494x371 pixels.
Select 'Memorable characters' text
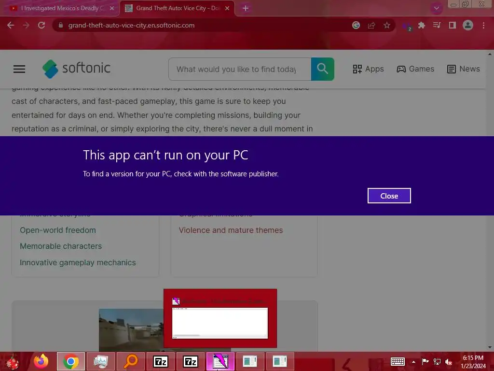(x=61, y=246)
